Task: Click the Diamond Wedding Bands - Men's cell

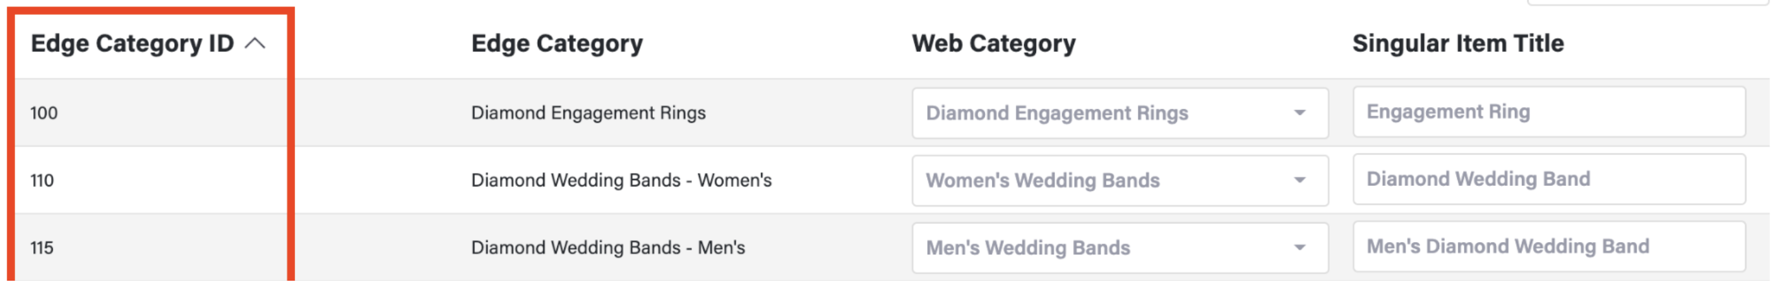Action: 608,247
